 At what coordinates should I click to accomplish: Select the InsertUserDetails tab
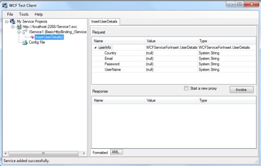point(104,22)
